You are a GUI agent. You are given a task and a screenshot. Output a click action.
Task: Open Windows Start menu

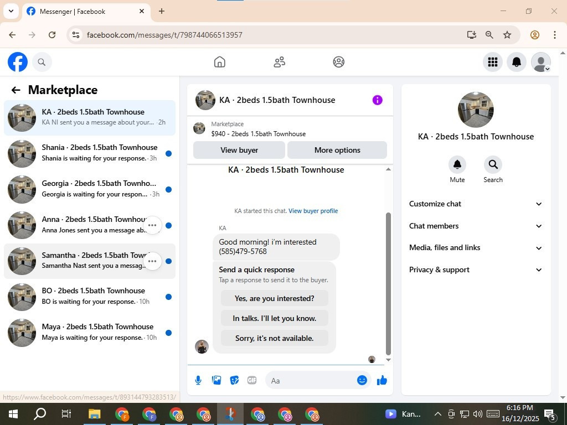pos(13,414)
